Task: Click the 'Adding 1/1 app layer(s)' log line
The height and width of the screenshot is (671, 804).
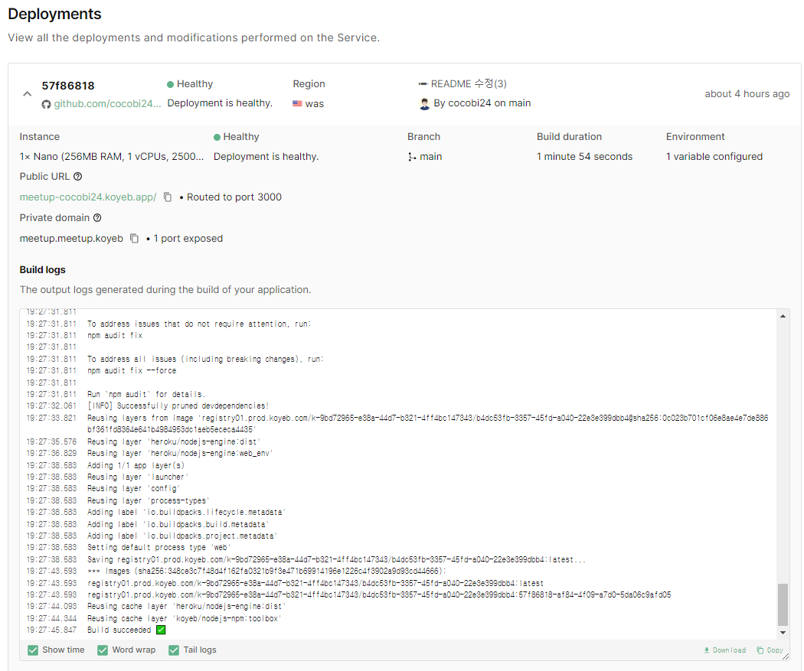Action: [136, 466]
